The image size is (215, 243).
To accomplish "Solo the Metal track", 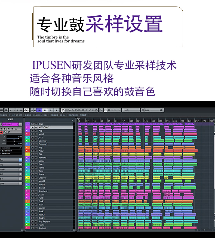I will pos(36,134).
